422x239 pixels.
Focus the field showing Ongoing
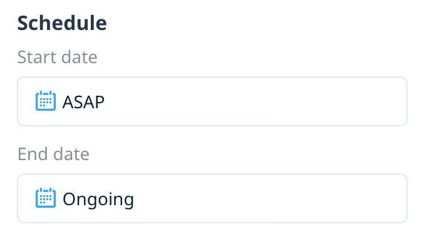pos(212,198)
